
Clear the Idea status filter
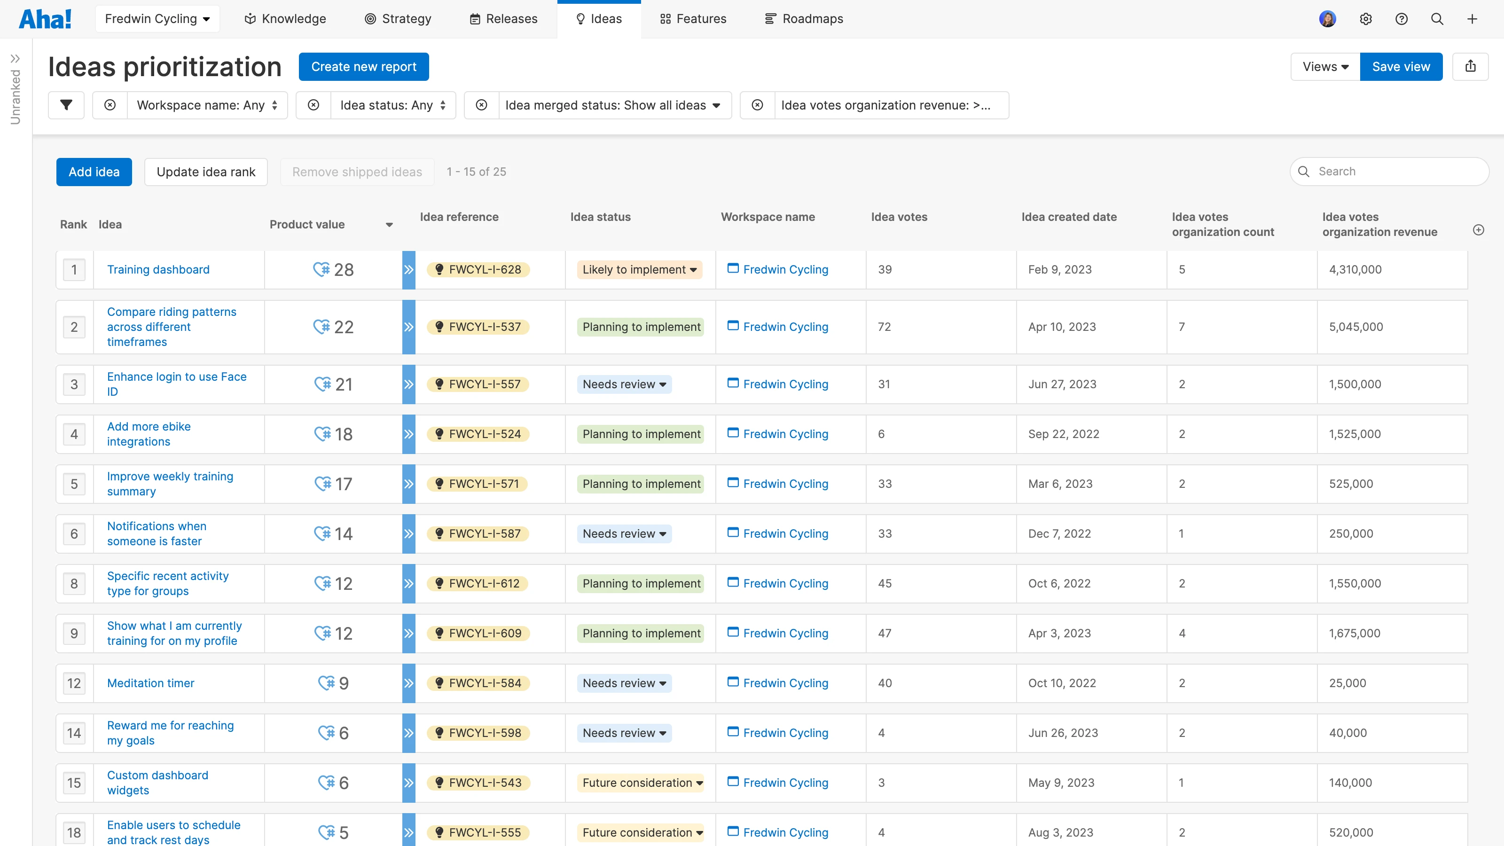[313, 105]
